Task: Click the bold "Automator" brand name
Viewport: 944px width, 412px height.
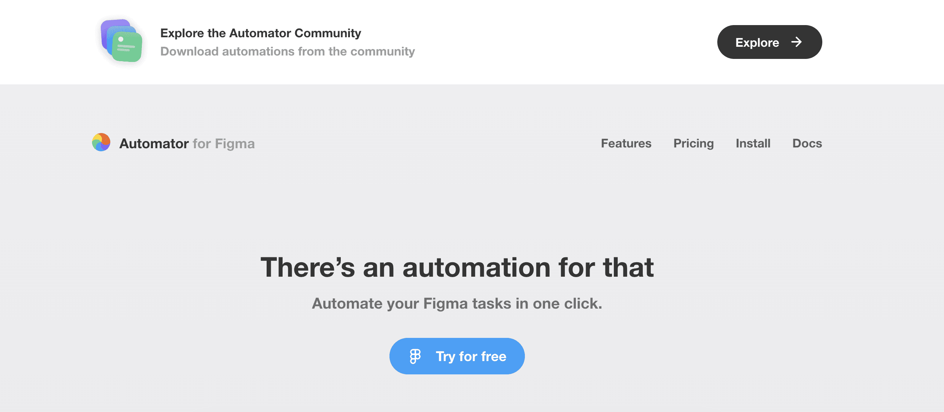Action: coord(154,144)
